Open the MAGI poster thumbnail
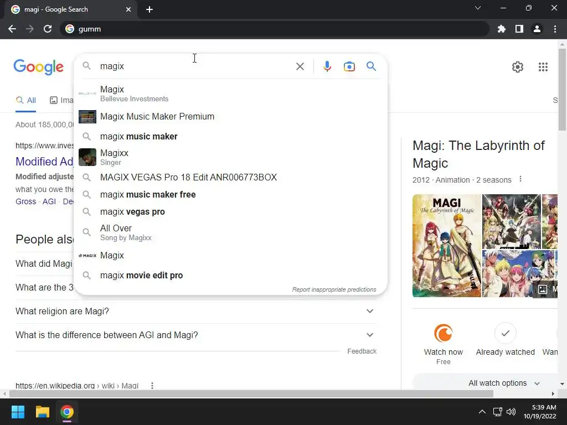This screenshot has height=425, width=567. [x=447, y=246]
